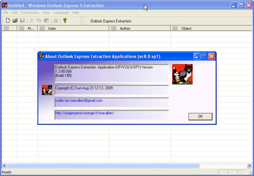The height and width of the screenshot is (176, 254).
Task: Sort by the Author column header
Action: click(x=140, y=29)
